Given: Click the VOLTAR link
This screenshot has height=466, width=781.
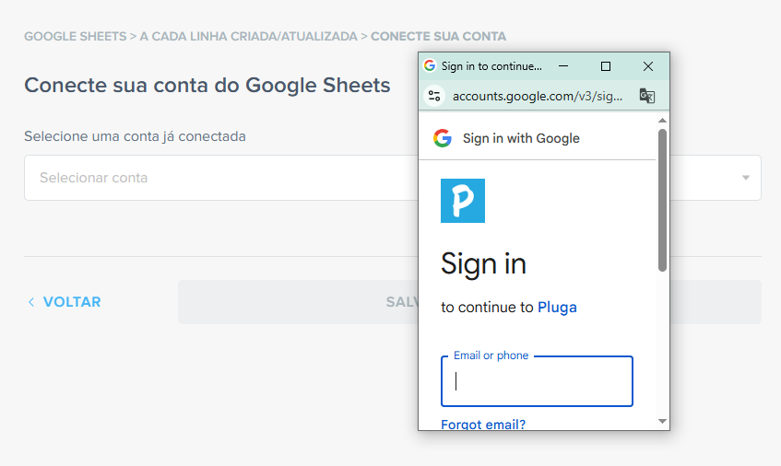Looking at the screenshot, I should tap(72, 302).
